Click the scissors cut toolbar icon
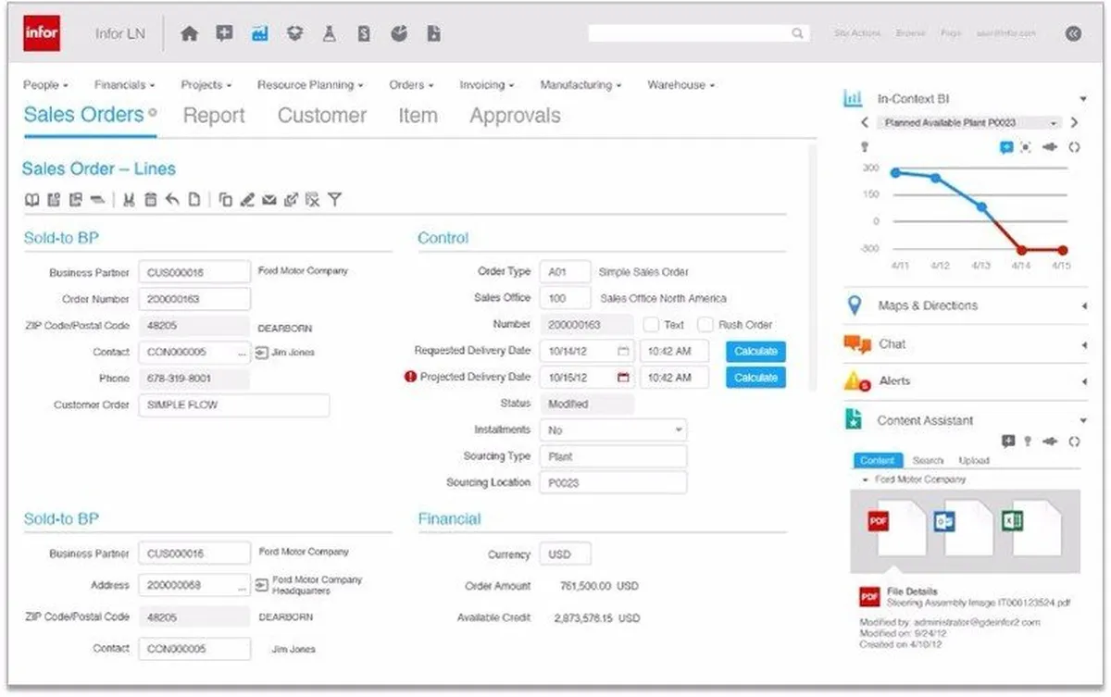1111x697 pixels. tap(129, 199)
